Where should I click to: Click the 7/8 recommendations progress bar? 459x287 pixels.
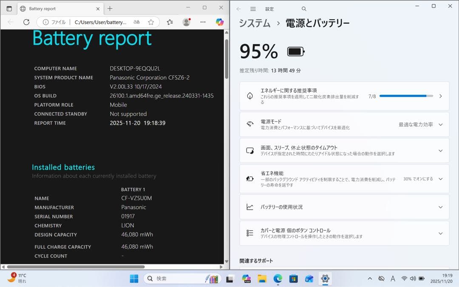pos(406,96)
